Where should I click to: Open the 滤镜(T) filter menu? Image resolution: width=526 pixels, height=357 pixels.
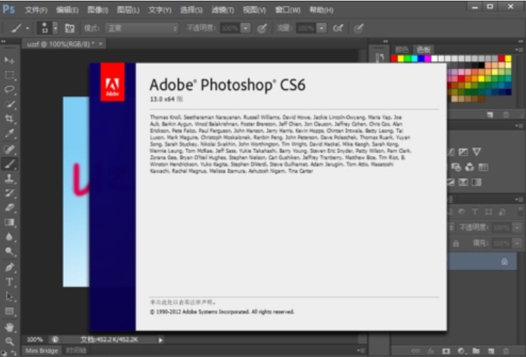221,10
